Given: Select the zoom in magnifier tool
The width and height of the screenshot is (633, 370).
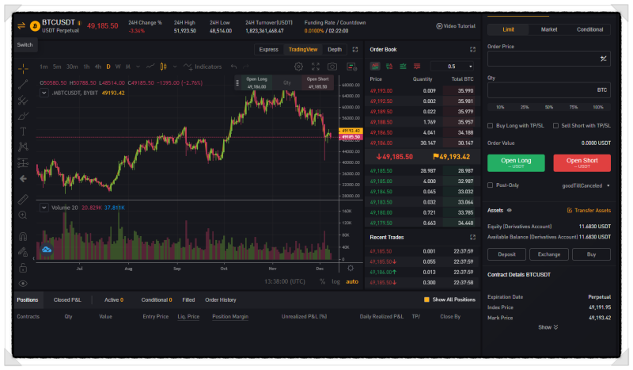Looking at the screenshot, I should pos(23,216).
